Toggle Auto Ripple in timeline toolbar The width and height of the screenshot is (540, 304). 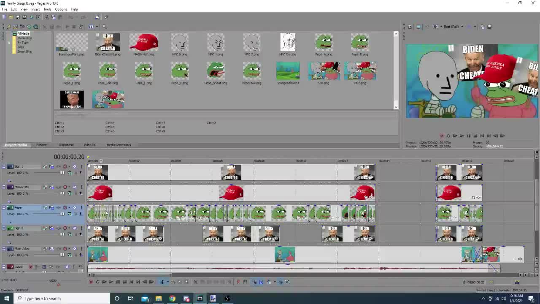coord(269,282)
